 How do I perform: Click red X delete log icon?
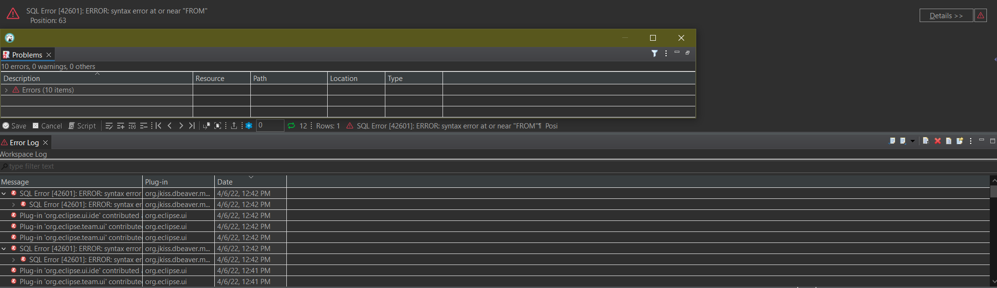coord(937,141)
